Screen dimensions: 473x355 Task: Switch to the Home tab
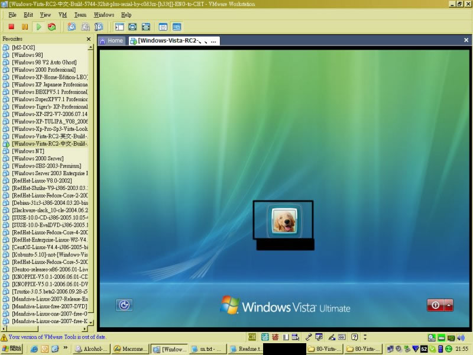pos(112,41)
